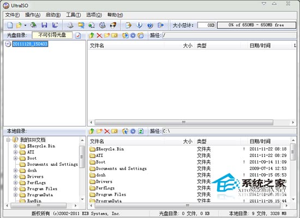Click the Add files toolbar icon
The height and width of the screenshot is (218, 300).
click(128, 25)
